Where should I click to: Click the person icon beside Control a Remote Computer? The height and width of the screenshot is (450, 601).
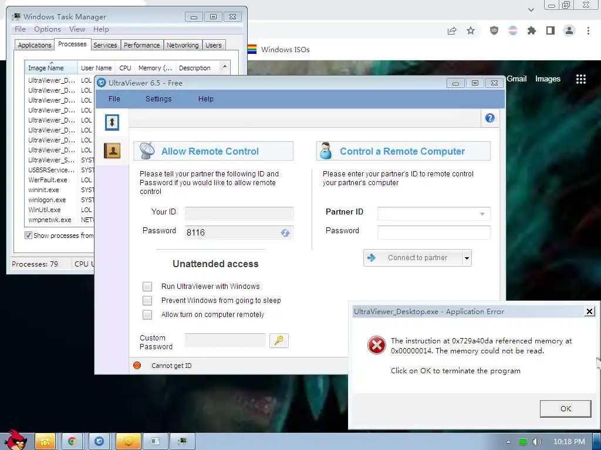[x=326, y=151]
